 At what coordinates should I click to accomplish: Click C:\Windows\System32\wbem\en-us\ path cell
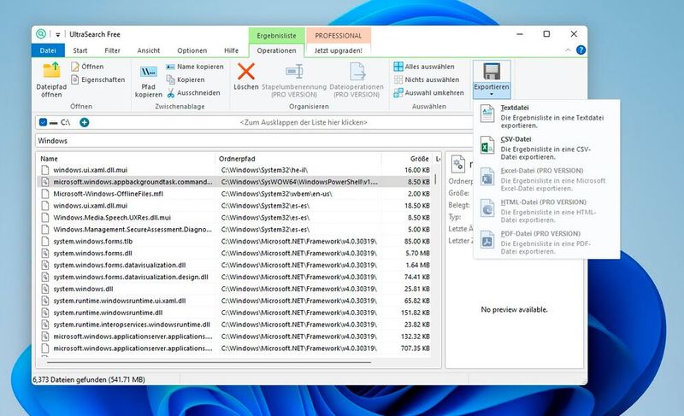pos(276,194)
